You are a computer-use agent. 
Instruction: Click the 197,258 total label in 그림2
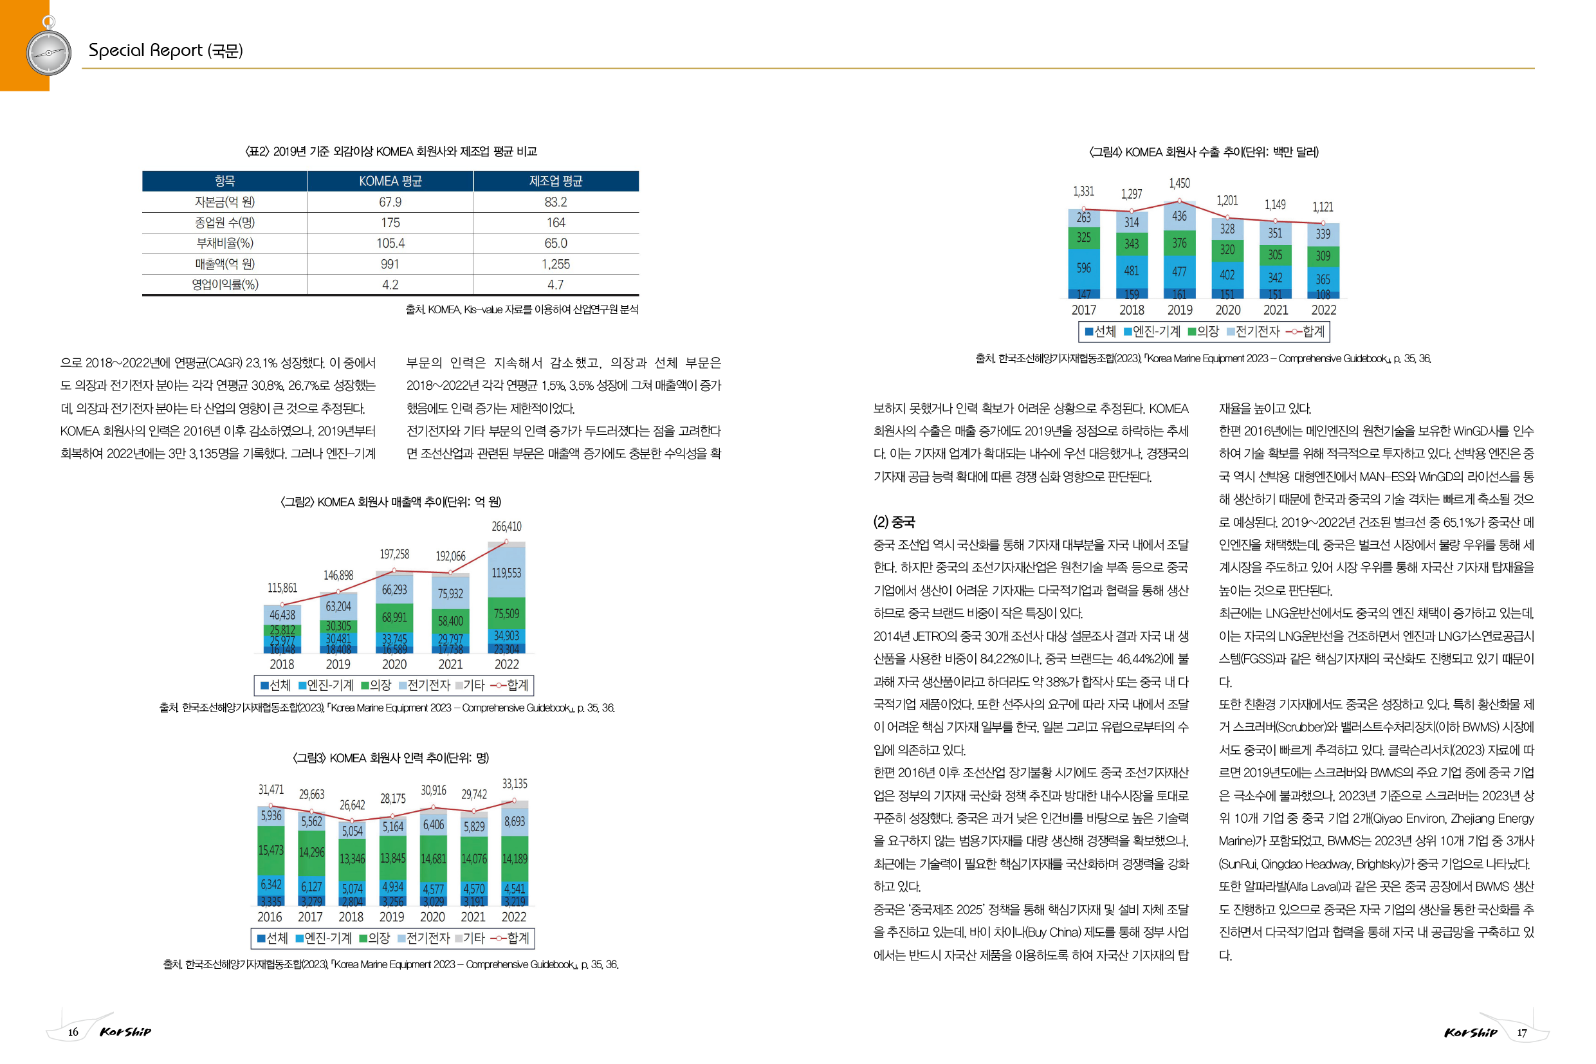394,555
